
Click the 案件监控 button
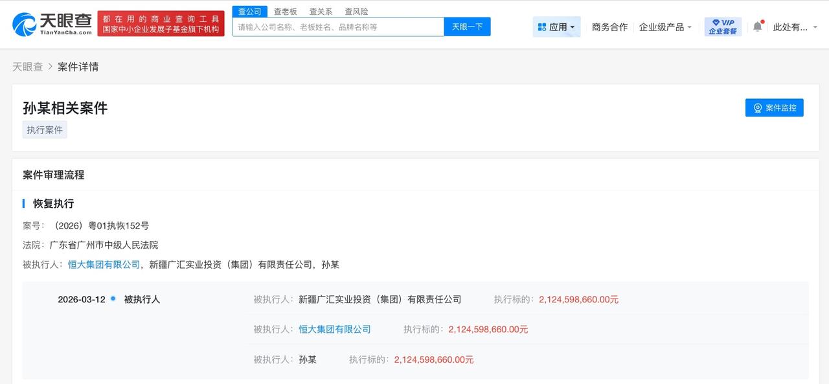pyautogui.click(x=775, y=107)
